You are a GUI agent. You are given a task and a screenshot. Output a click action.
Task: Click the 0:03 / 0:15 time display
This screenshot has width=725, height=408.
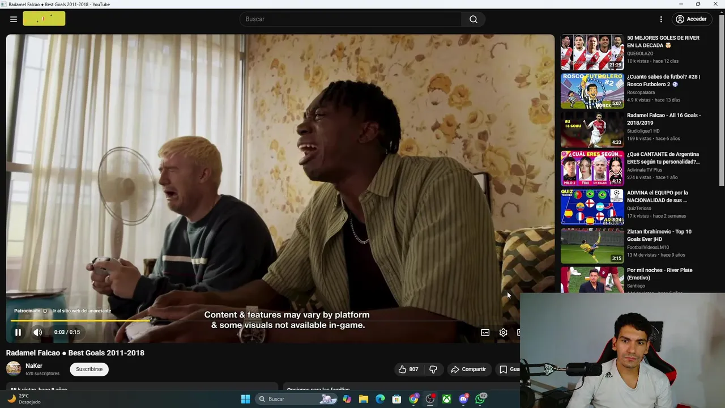pyautogui.click(x=67, y=333)
